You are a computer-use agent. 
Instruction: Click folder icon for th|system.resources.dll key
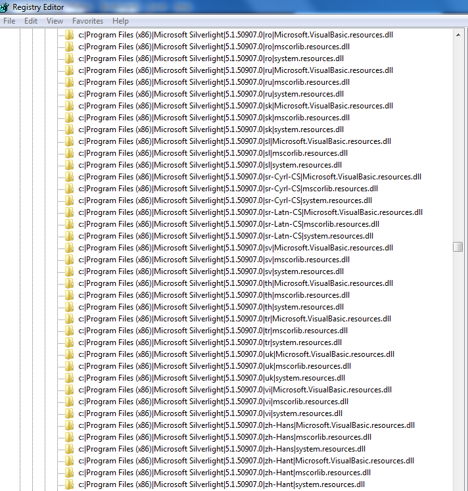(69, 307)
